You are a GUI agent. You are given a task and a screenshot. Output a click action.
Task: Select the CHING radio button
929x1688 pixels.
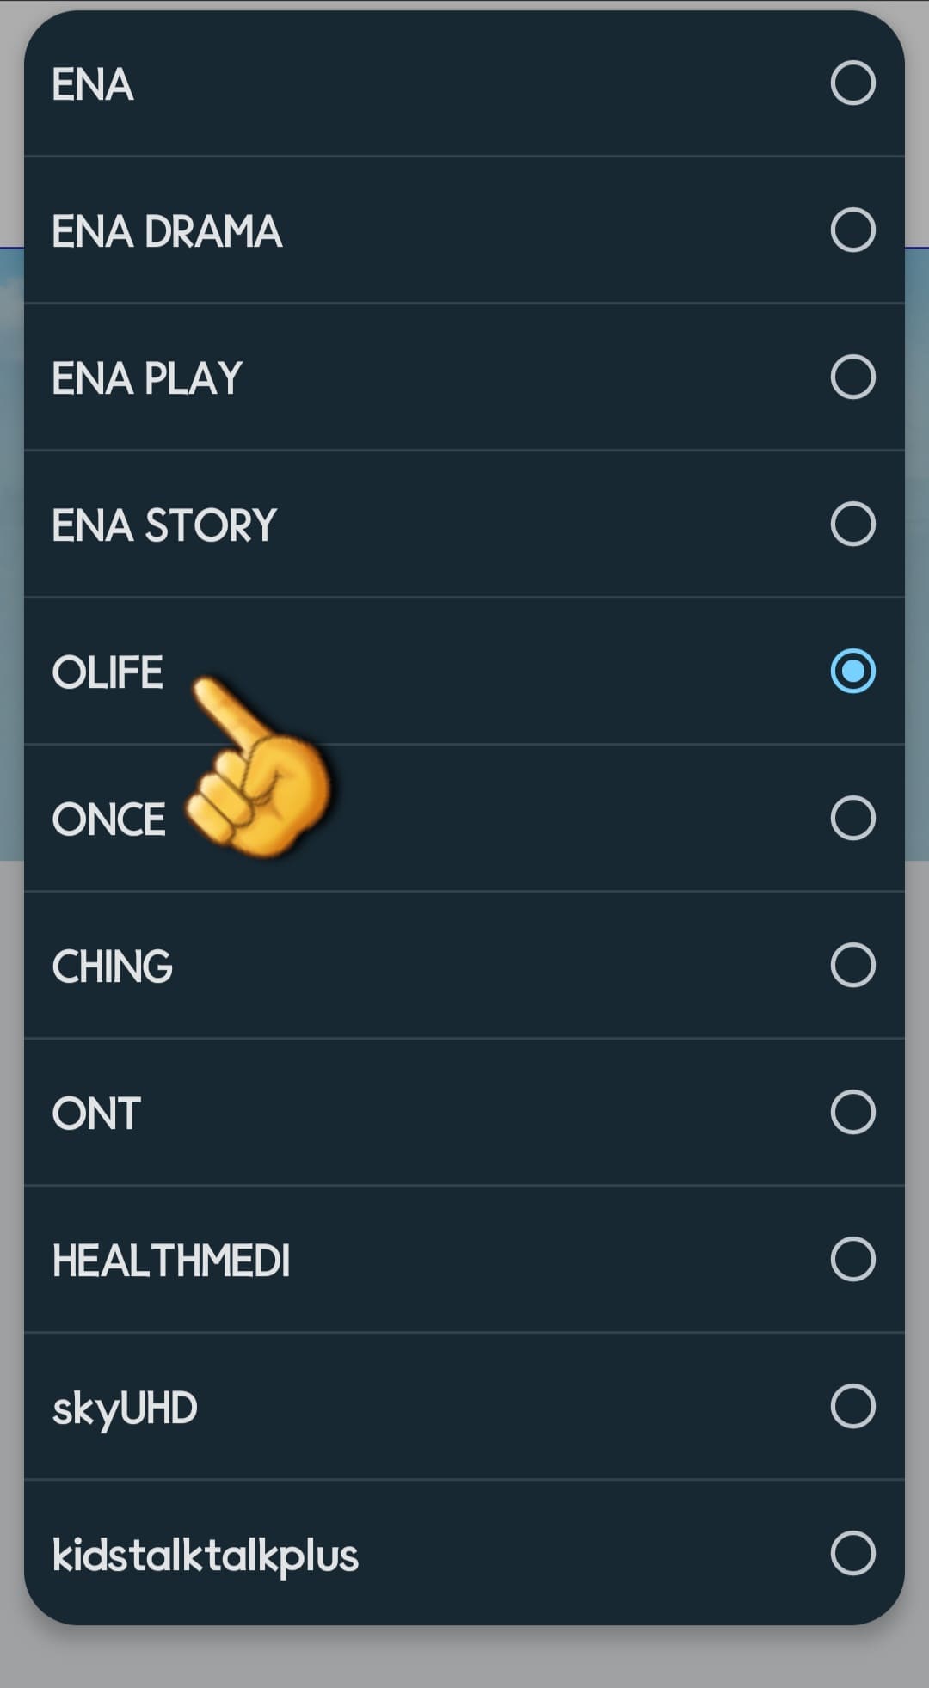(851, 967)
